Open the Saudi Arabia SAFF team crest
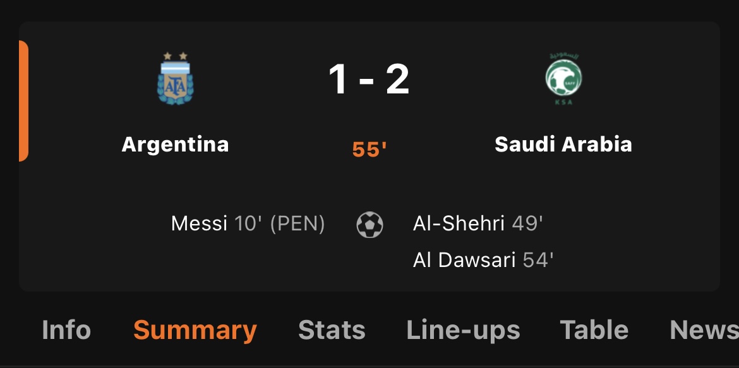The height and width of the screenshot is (368, 739). pos(563,79)
